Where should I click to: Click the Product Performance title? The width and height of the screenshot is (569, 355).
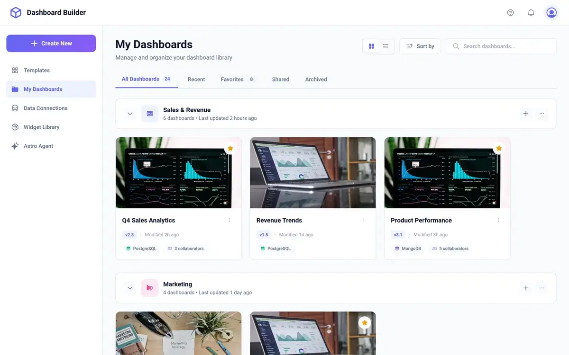pos(421,220)
